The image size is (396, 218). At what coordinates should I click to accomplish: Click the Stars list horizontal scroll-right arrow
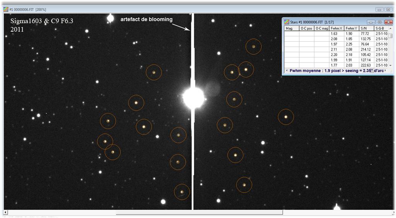385,70
